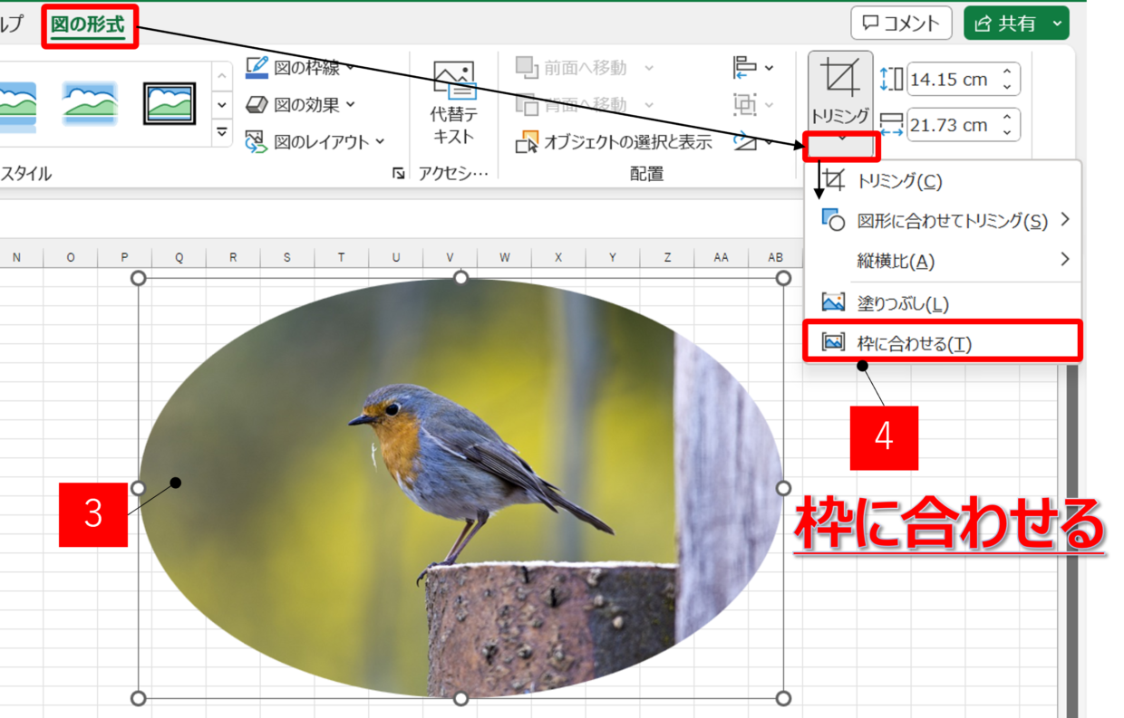Image resolution: width=1124 pixels, height=718 pixels.
Task: Open the rotate objects dropdown icon
Action: click(753, 141)
